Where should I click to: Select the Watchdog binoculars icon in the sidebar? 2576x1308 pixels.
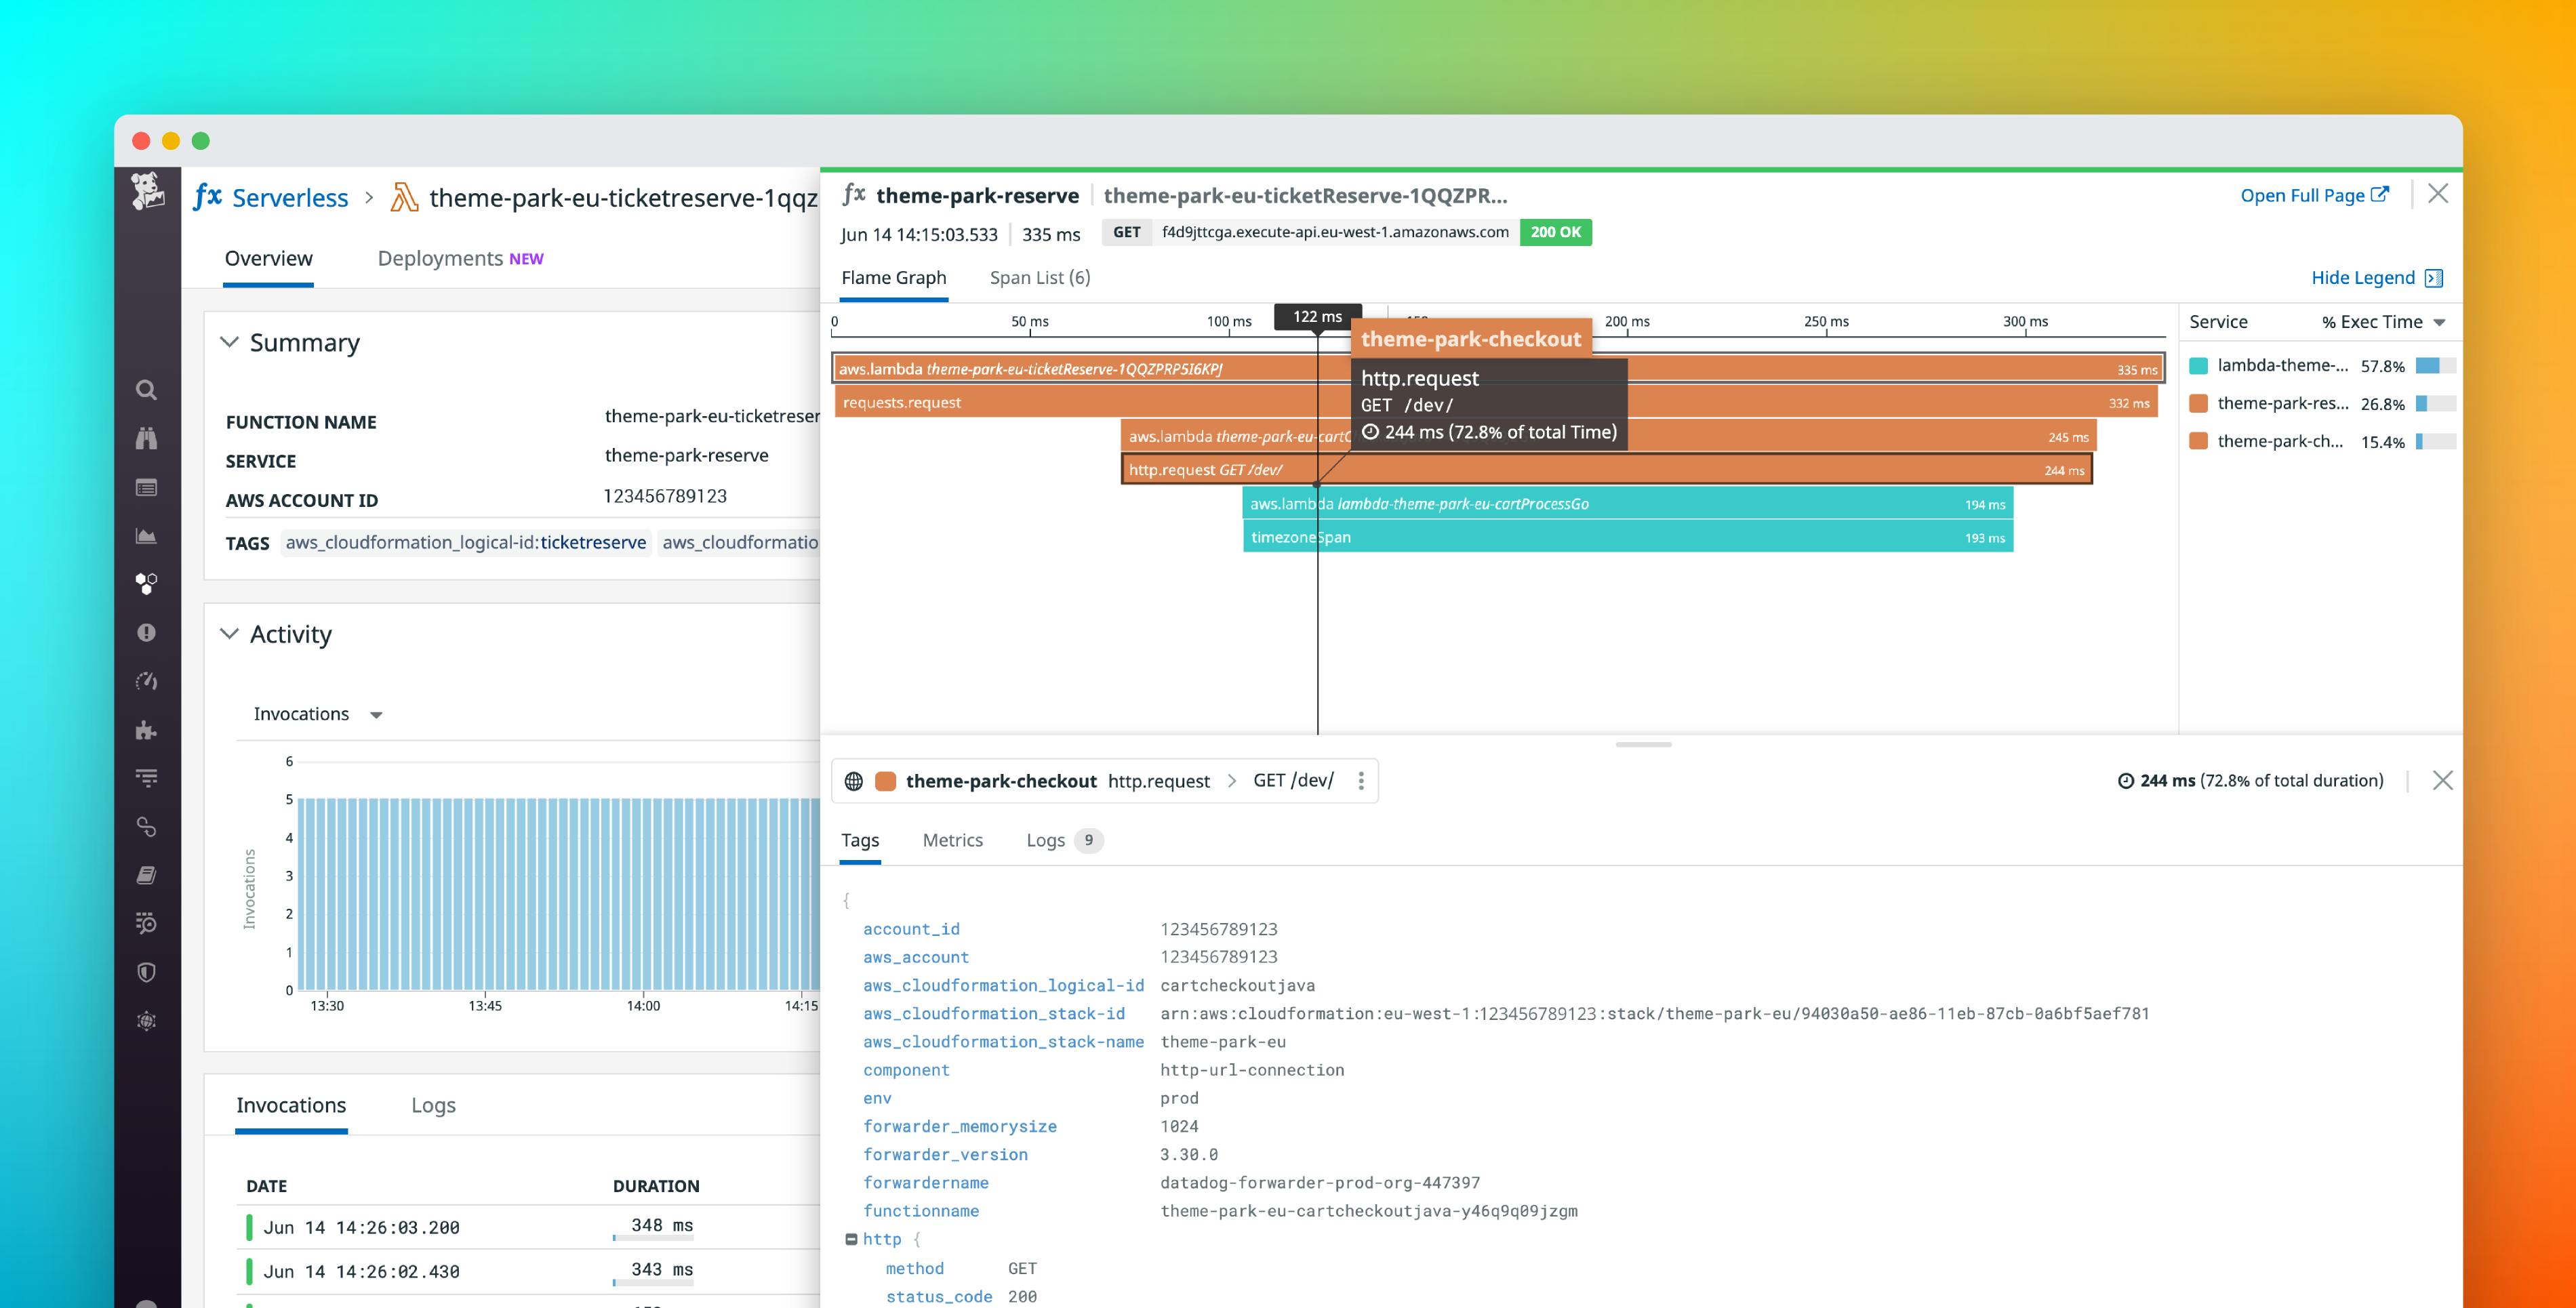click(147, 438)
